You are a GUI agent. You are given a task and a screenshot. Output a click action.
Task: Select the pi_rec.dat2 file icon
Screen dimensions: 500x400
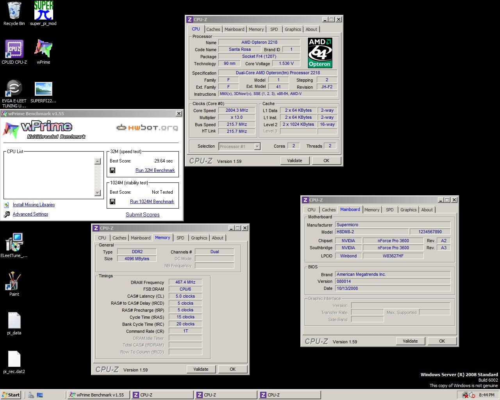tap(14, 362)
